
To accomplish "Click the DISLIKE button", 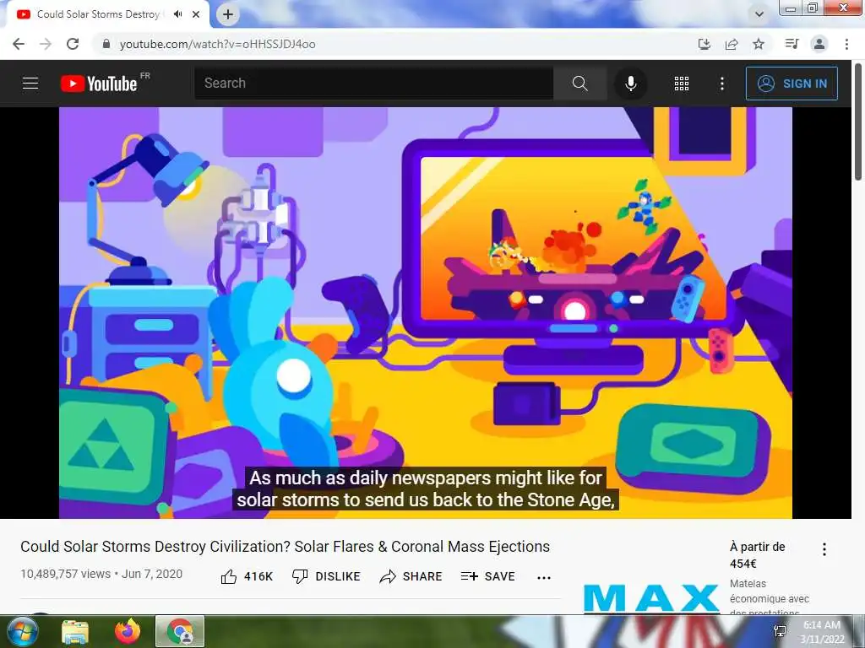I will click(326, 576).
